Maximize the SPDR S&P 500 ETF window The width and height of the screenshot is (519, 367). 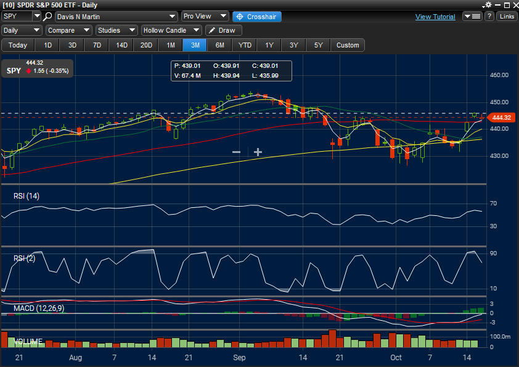(x=507, y=5)
